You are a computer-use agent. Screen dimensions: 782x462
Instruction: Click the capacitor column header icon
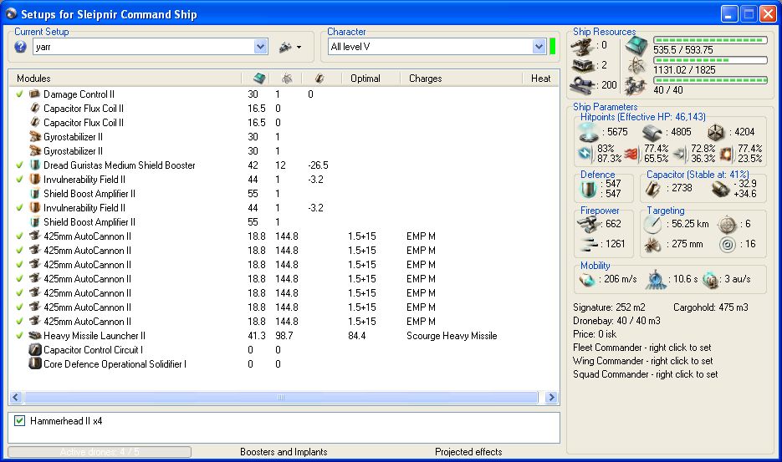coord(319,79)
